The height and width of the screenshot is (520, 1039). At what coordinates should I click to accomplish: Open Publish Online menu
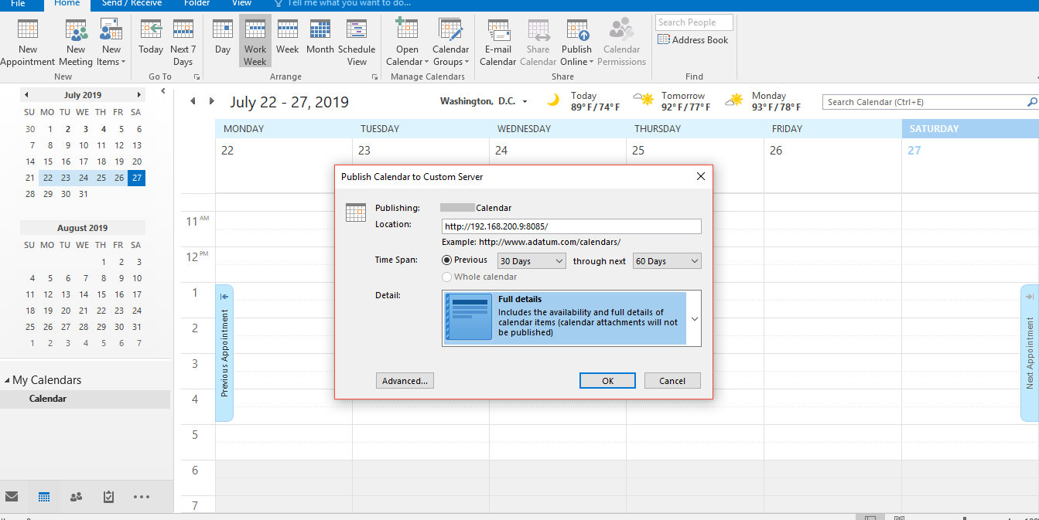pyautogui.click(x=576, y=42)
